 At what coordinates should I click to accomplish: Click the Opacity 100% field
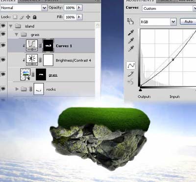coord(70,8)
